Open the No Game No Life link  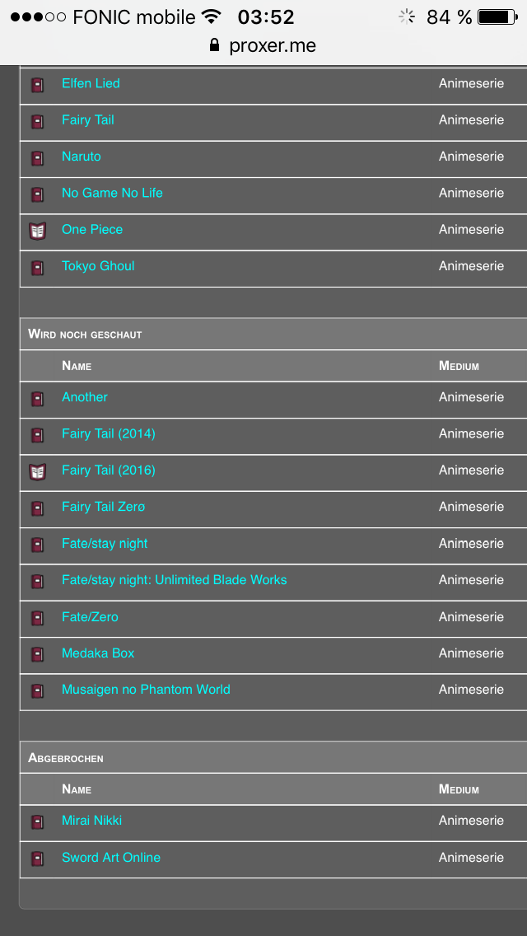(112, 193)
